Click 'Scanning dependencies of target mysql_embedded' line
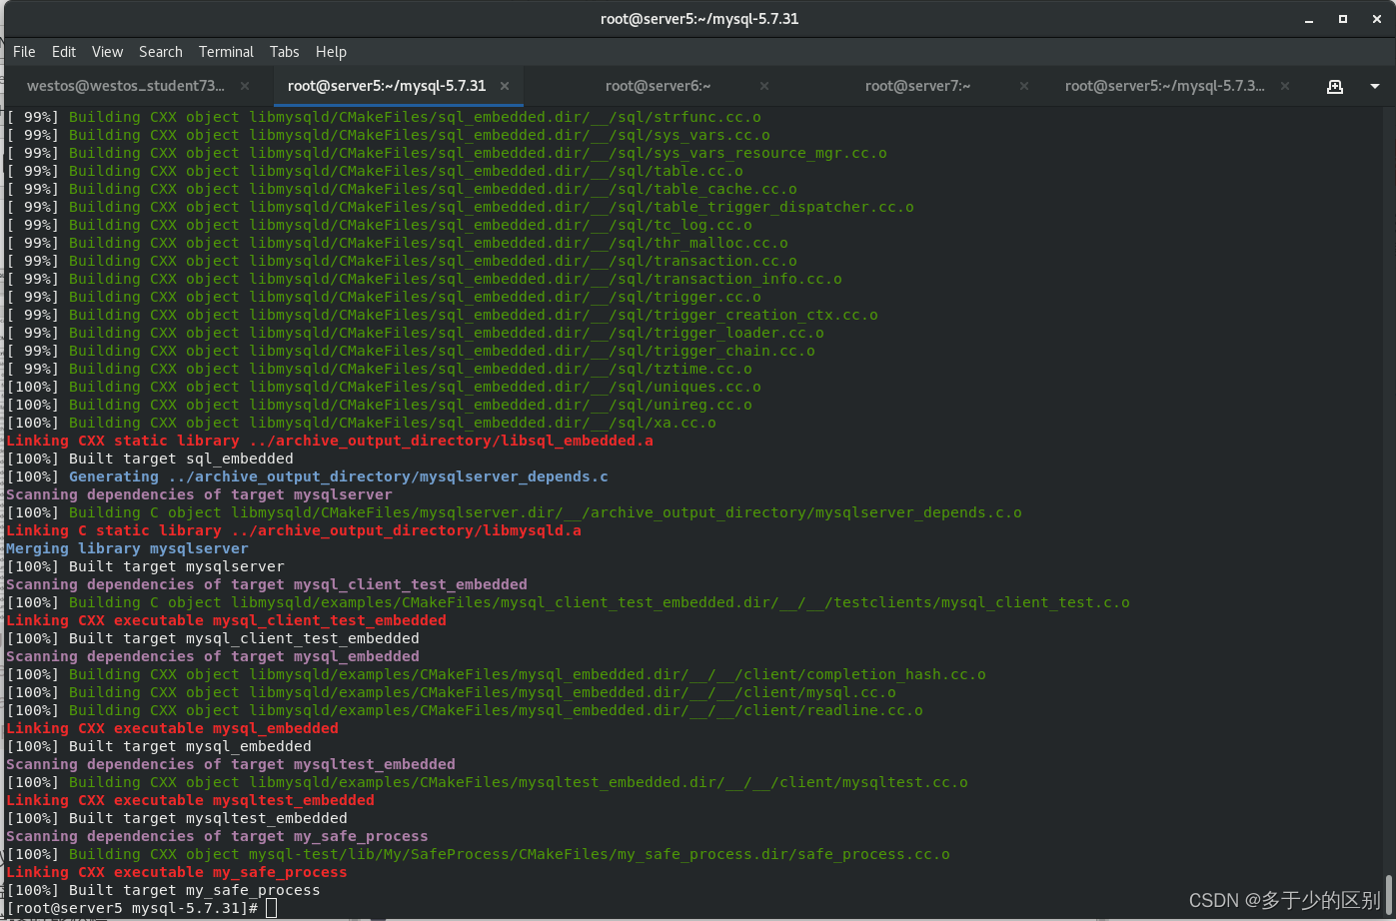1396x921 pixels. (213, 656)
